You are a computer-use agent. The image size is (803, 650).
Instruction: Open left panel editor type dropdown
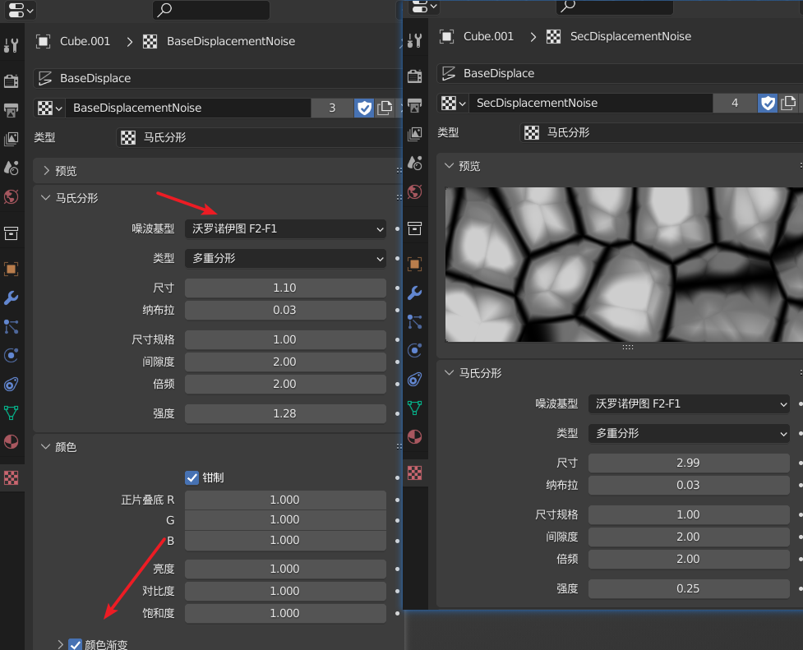(20, 10)
